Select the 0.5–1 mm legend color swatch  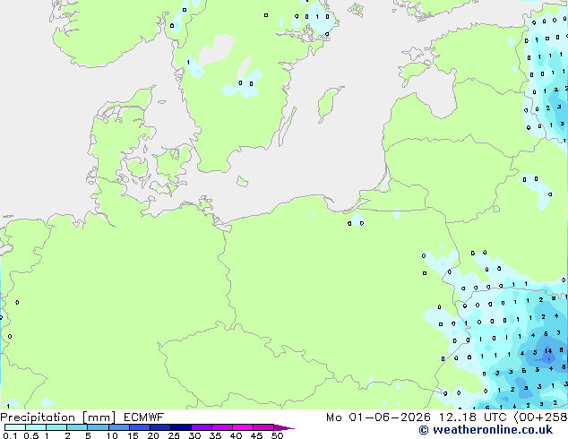[x=36, y=427]
